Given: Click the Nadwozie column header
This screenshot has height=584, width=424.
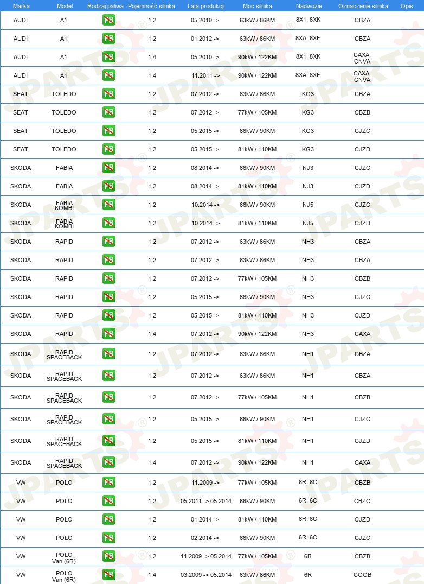Looking at the screenshot, I should 309,6.
